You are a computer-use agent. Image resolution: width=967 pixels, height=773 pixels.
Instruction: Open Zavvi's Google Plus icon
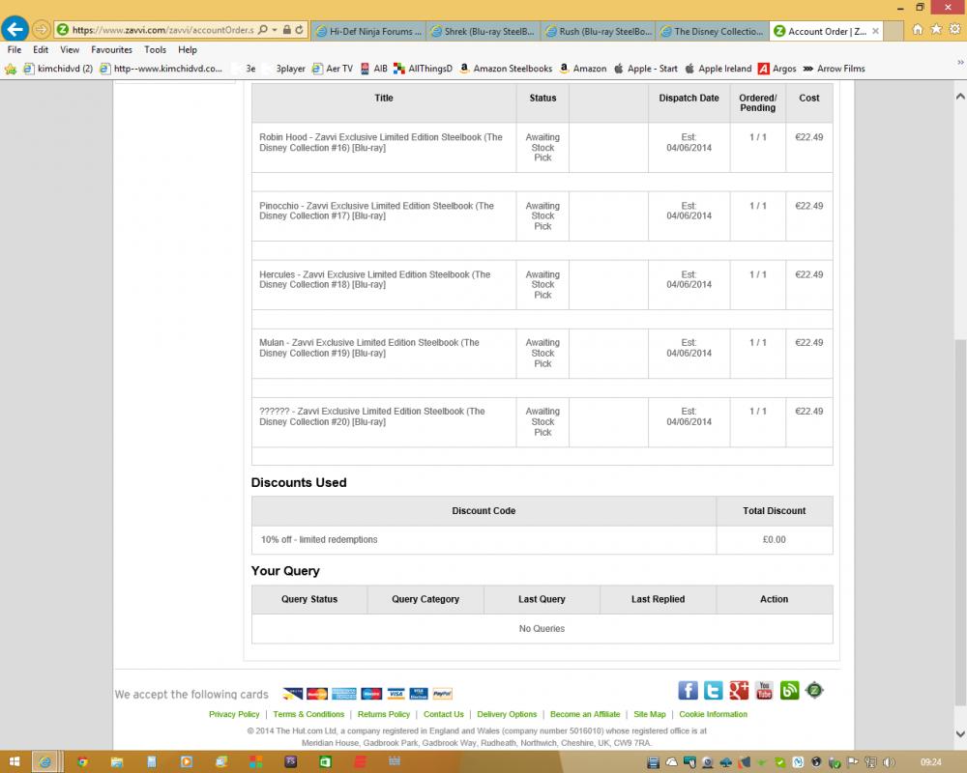pos(739,691)
